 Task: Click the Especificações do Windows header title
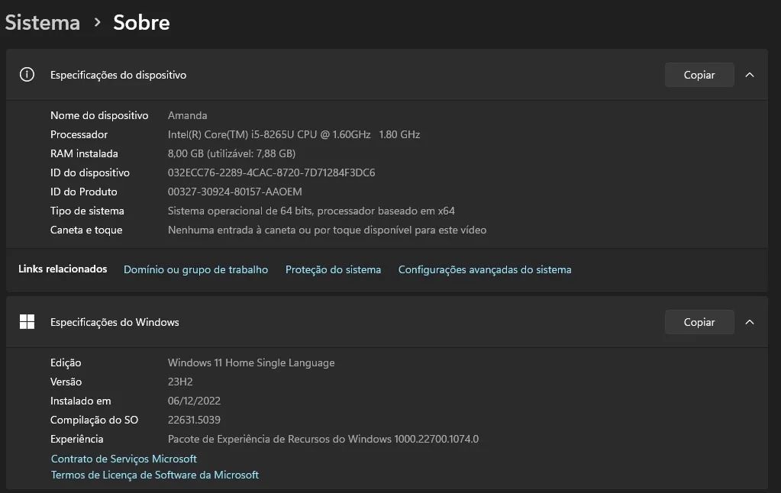[115, 322]
